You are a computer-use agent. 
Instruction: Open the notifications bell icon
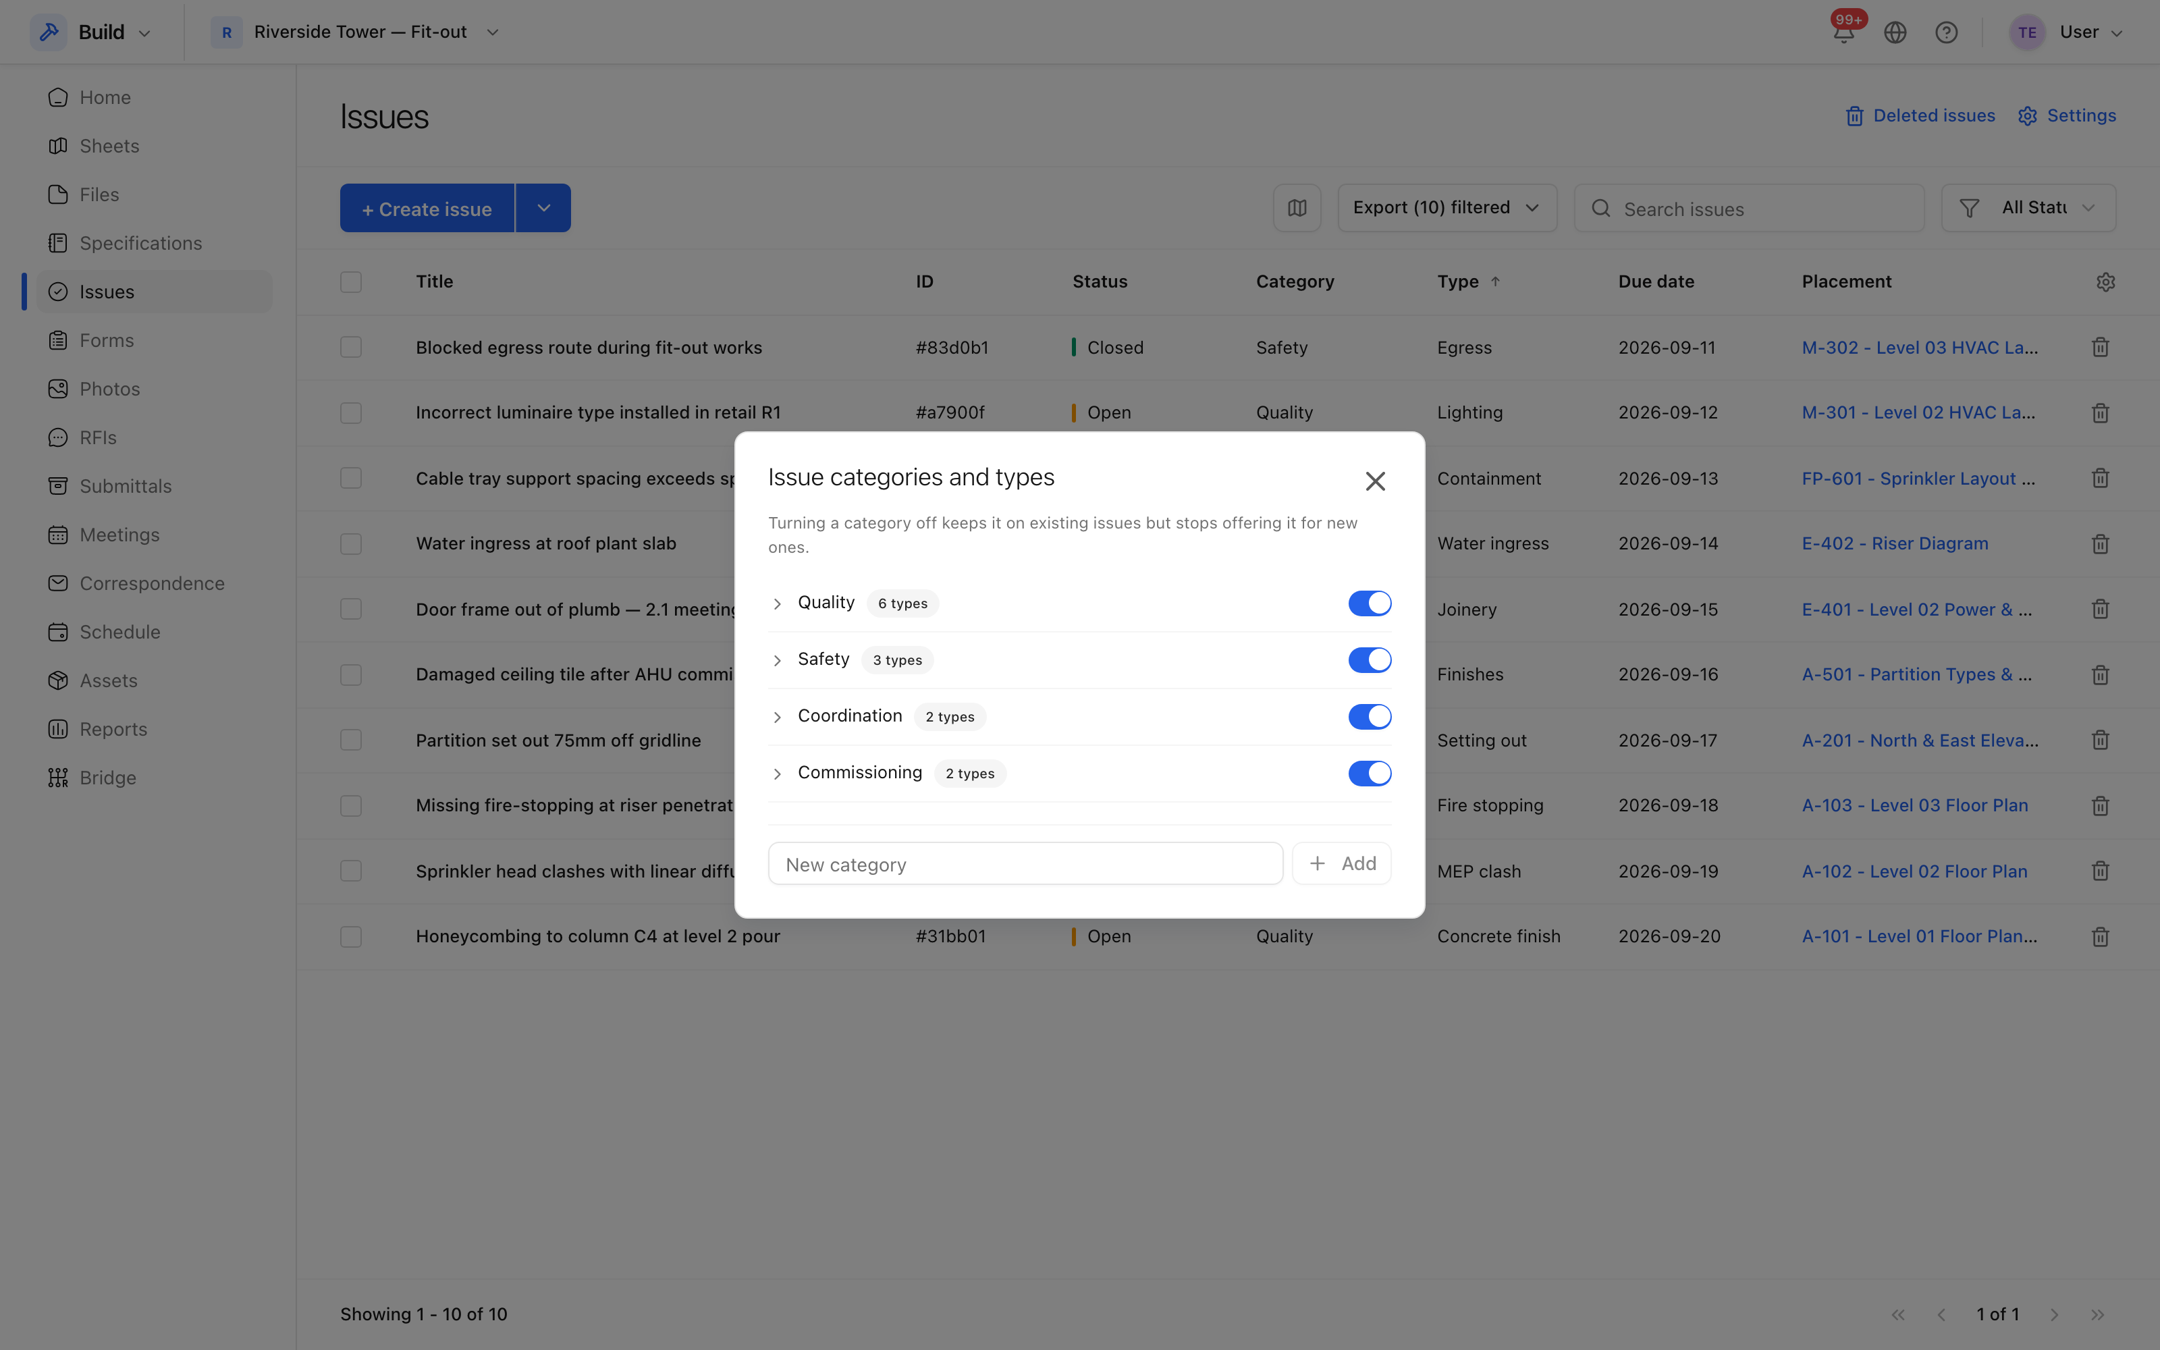tap(1843, 32)
